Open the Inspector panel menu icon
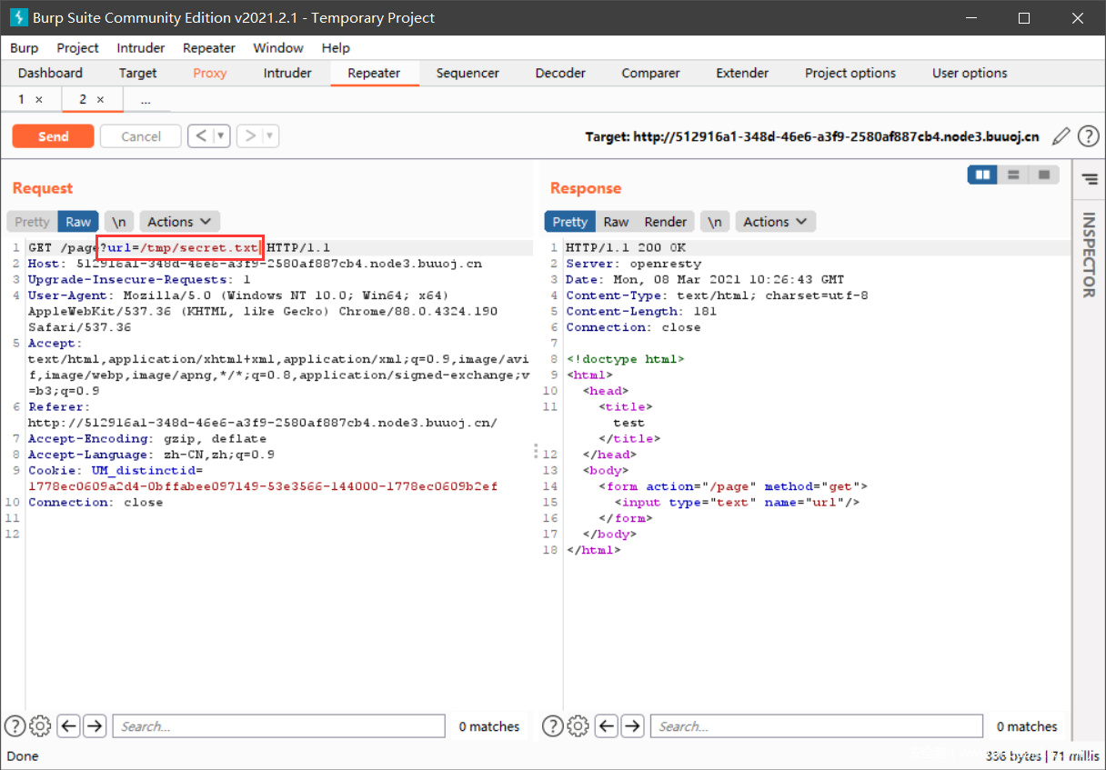 (1089, 180)
